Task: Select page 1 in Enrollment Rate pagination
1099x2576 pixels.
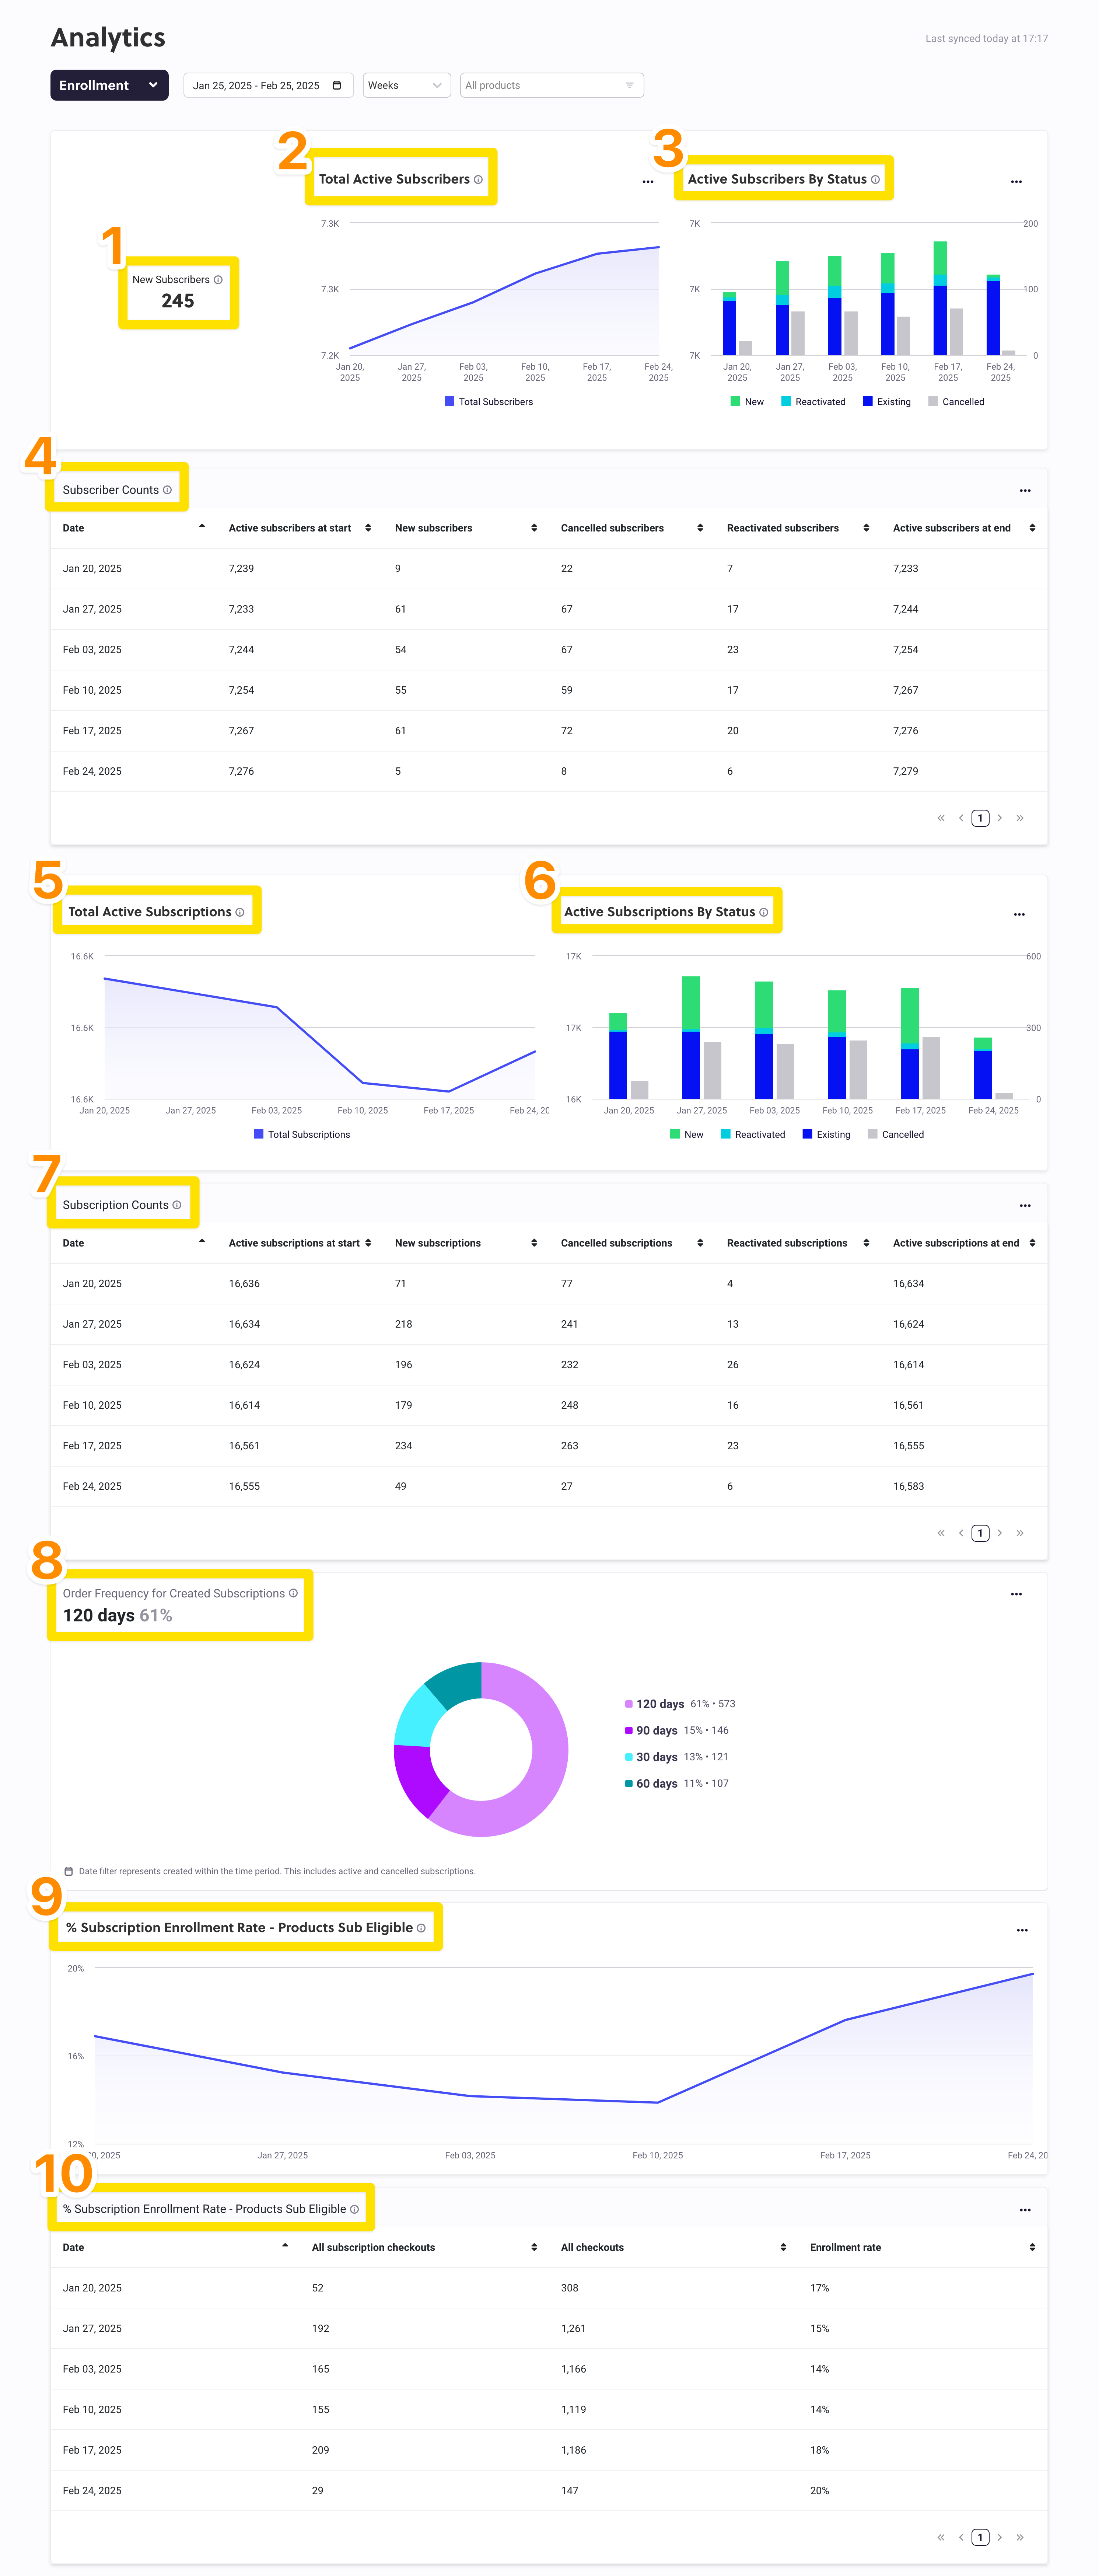Action: tap(980, 2537)
